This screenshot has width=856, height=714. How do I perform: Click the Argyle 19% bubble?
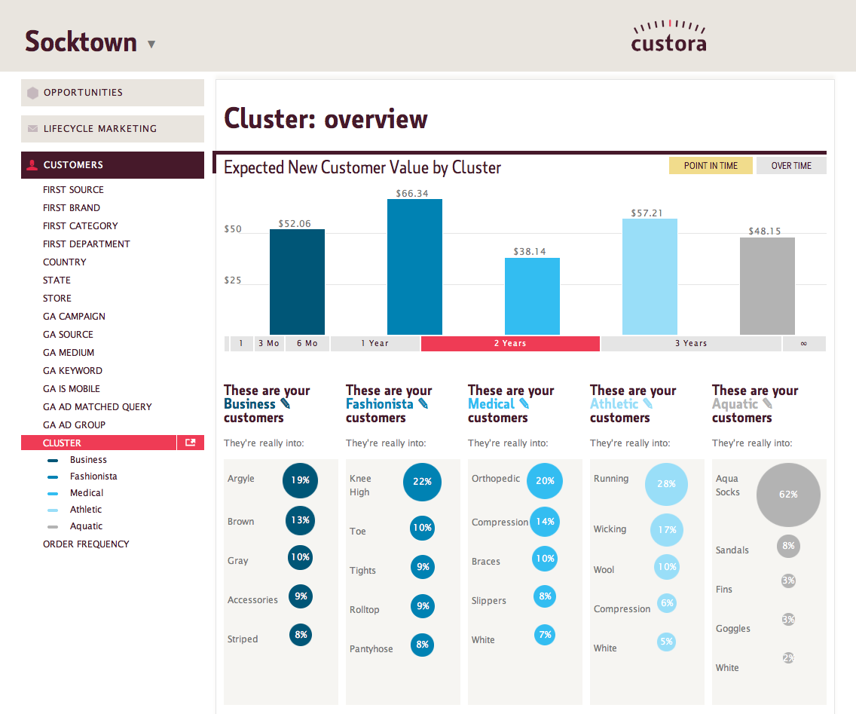tap(300, 480)
